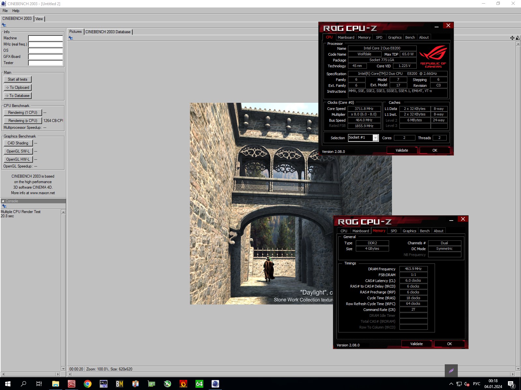Launch Google Chrome from the taskbar

88,384
